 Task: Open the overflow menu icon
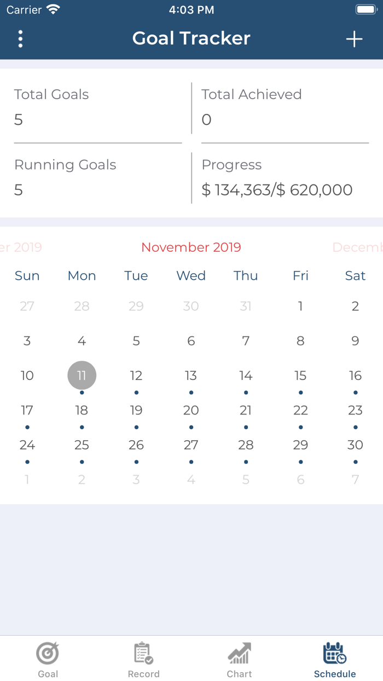click(20, 39)
